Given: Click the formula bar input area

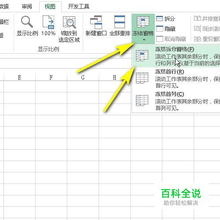Looking at the screenshot, I should [66, 63].
